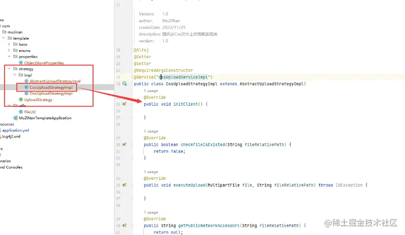Collapse the impl package node

tap(15, 75)
